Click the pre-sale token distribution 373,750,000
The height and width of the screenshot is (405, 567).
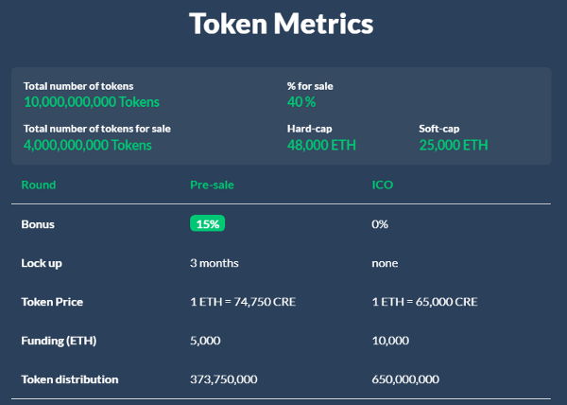click(x=223, y=379)
